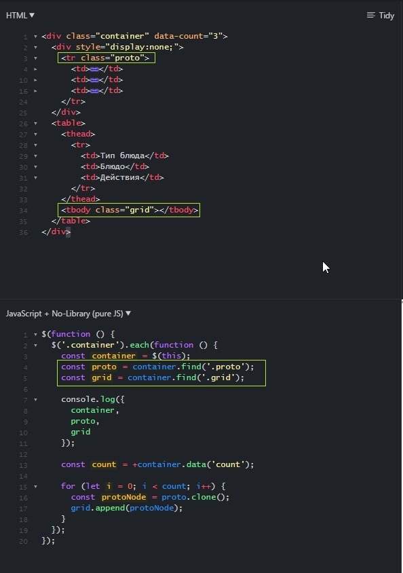Click folded content marker in line 10 td
This screenshot has width=403, height=573.
click(94, 79)
